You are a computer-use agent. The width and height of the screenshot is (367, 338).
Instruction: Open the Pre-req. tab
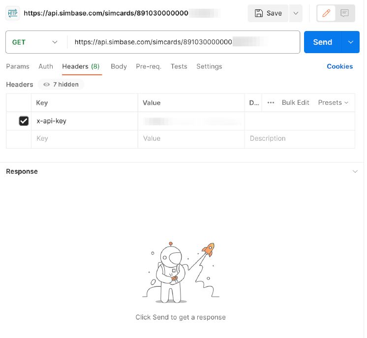[149, 66]
